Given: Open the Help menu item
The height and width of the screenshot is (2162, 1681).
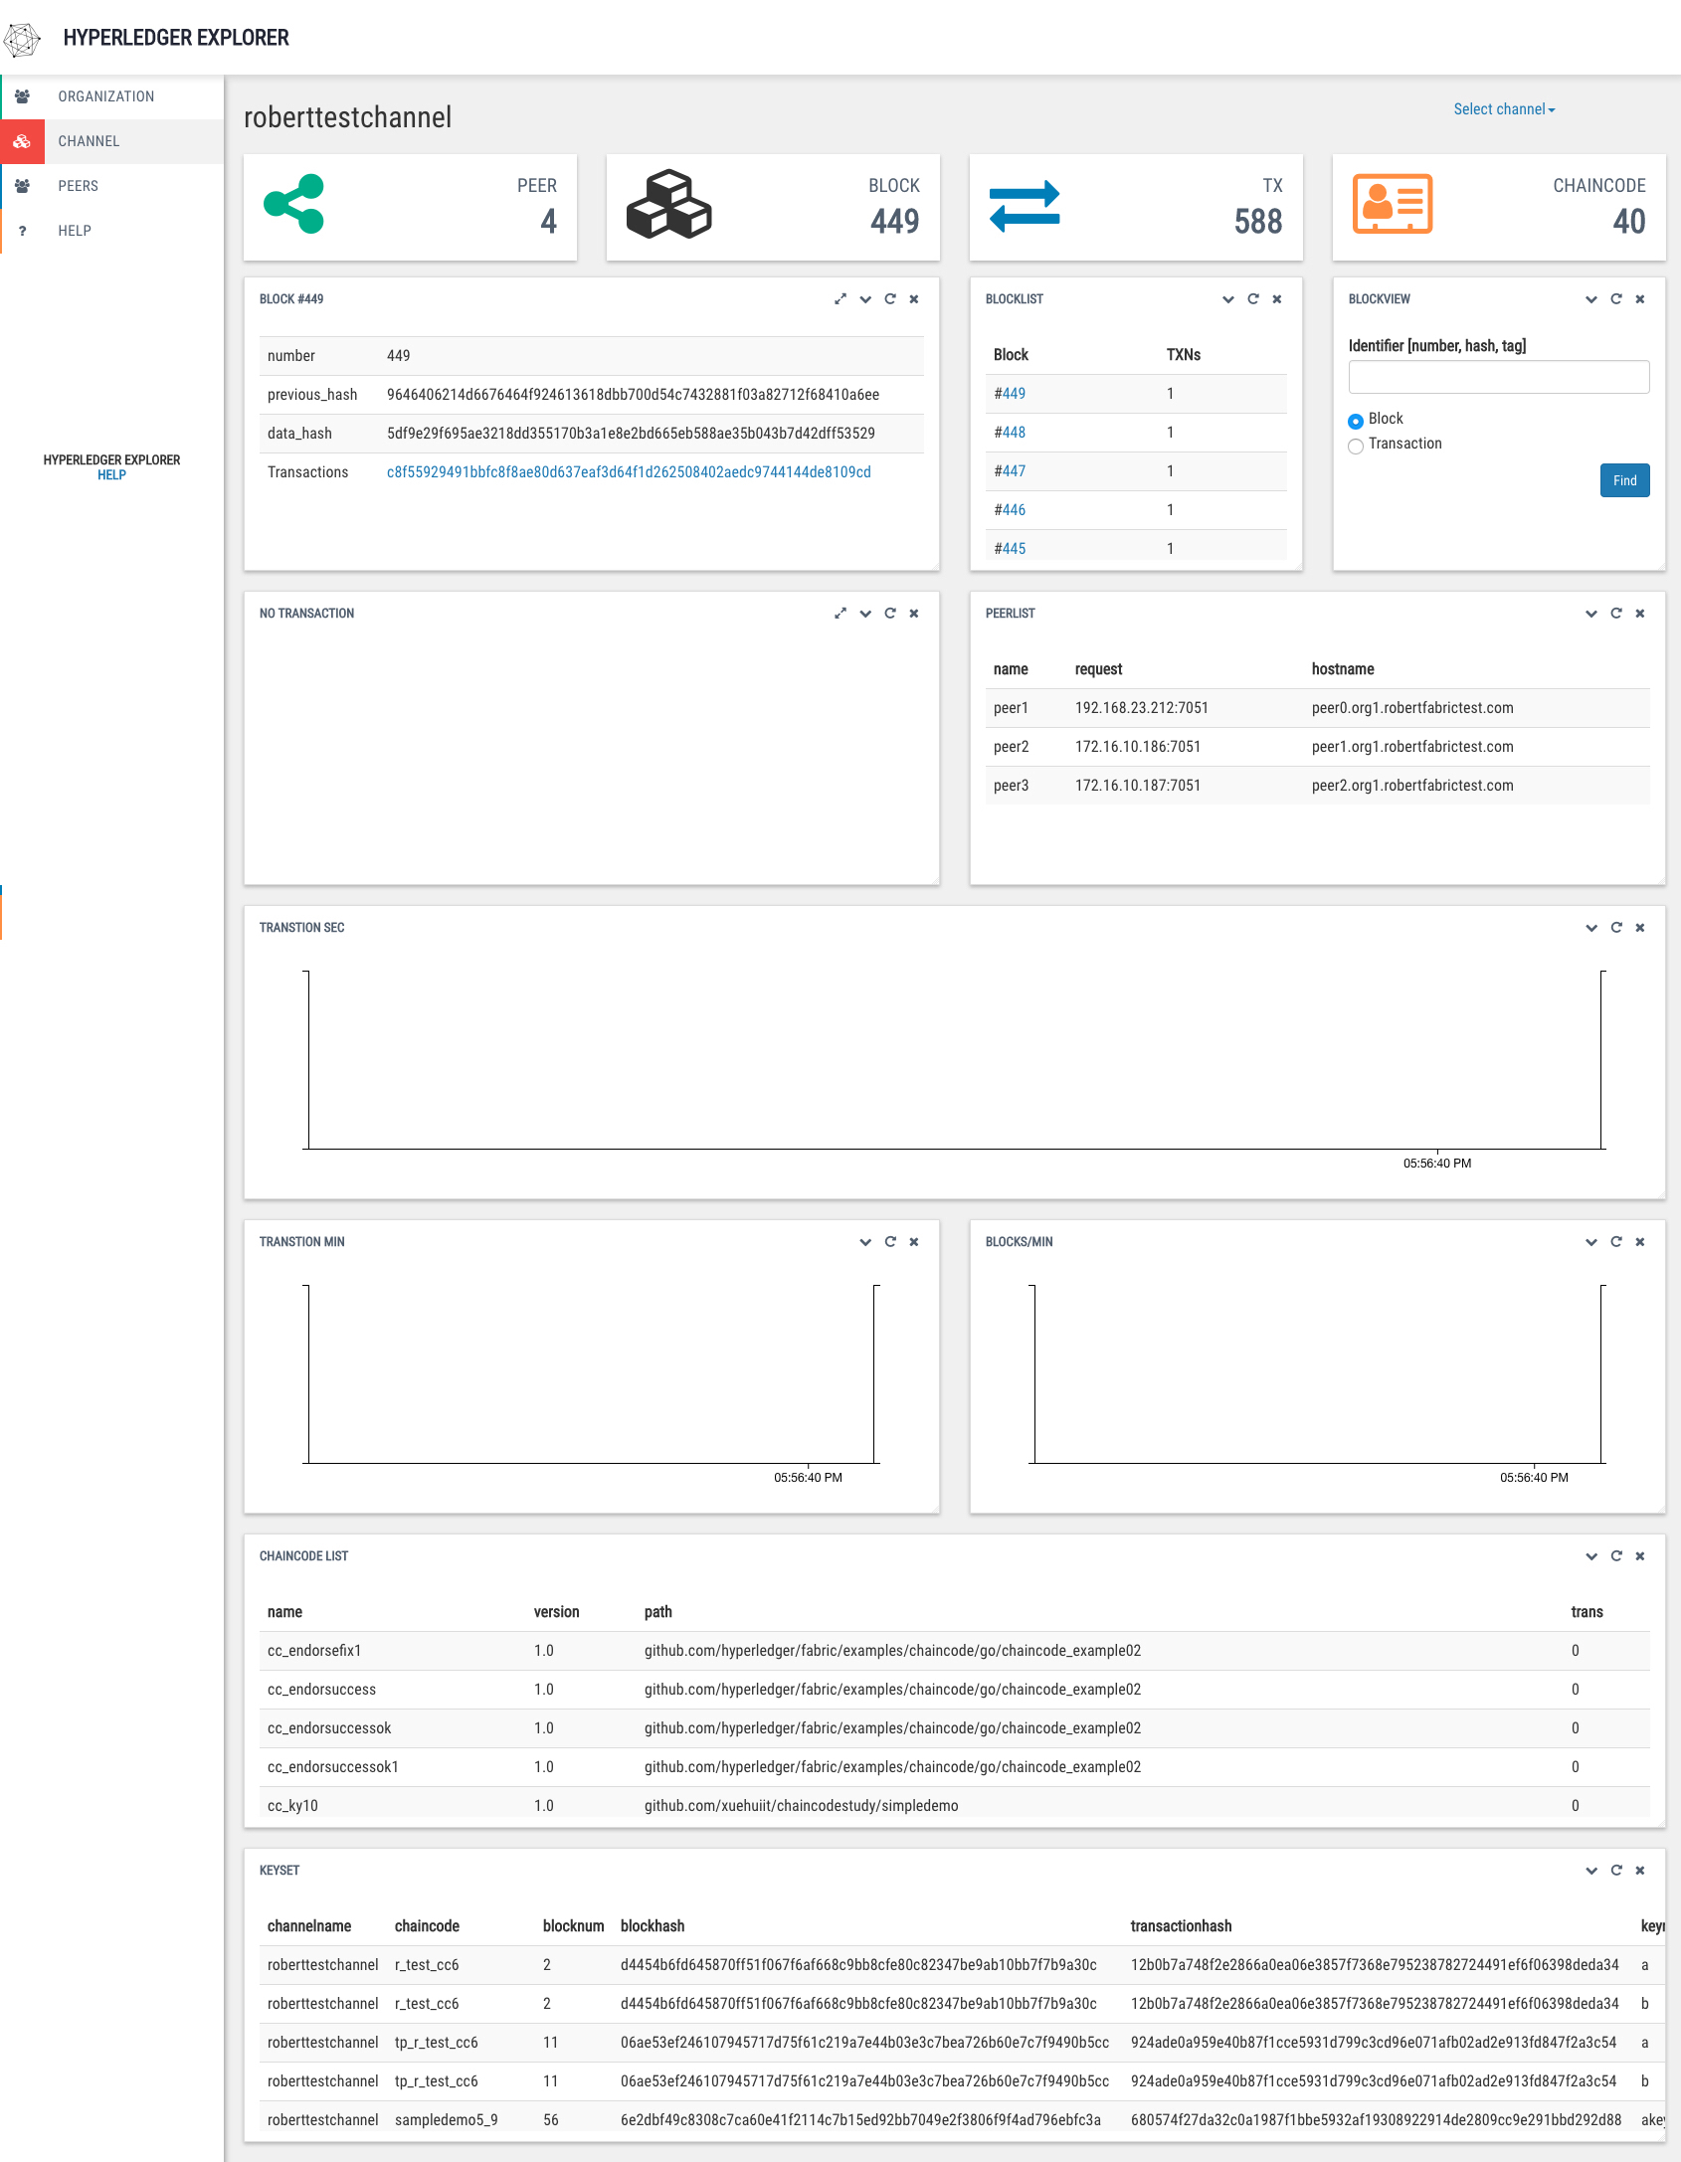Looking at the screenshot, I should coord(112,231).
